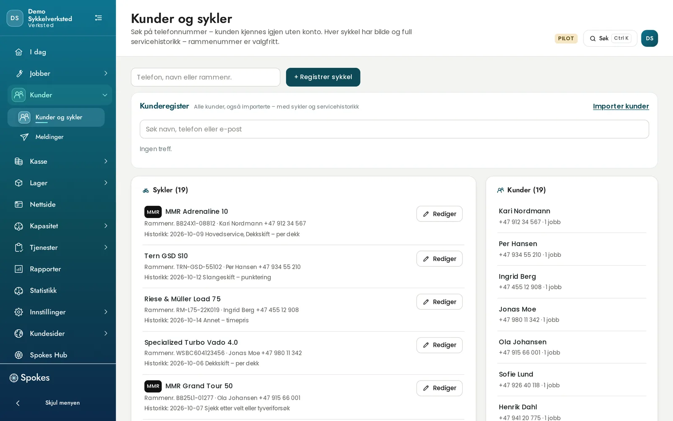Screen dimensions: 673x421
Task: Click the DS user avatar in header
Action: tap(649, 38)
